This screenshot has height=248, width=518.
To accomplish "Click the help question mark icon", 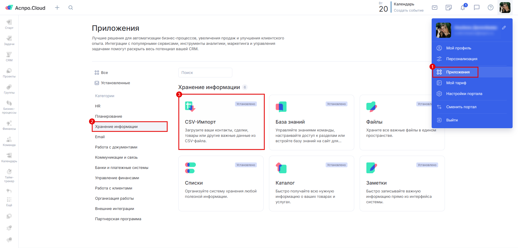I will coord(490,8).
